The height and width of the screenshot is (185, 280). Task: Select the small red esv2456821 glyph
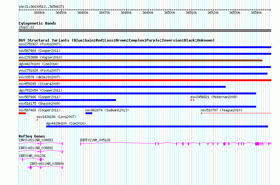[192, 100]
